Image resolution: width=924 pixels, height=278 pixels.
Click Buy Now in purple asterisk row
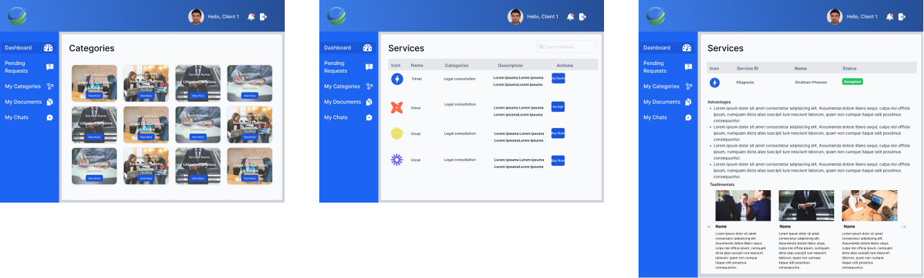coord(558,160)
